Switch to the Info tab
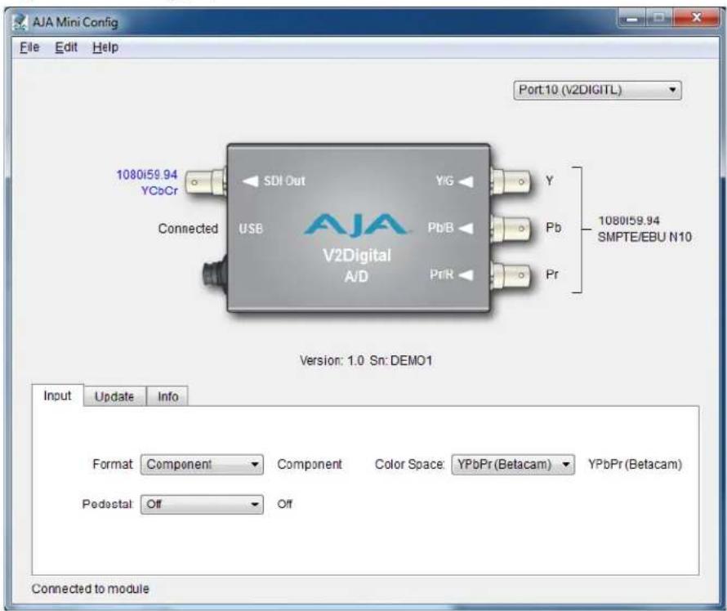This screenshot has height=611, width=727. [167, 396]
